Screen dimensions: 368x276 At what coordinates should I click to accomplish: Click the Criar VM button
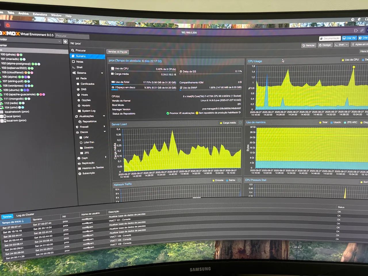(x=349, y=38)
